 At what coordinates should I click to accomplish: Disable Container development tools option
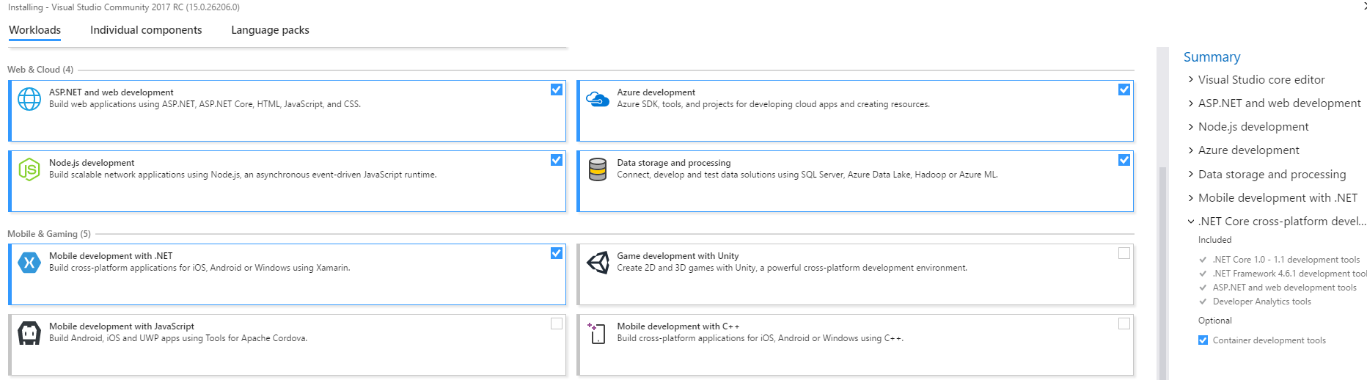pyautogui.click(x=1203, y=340)
